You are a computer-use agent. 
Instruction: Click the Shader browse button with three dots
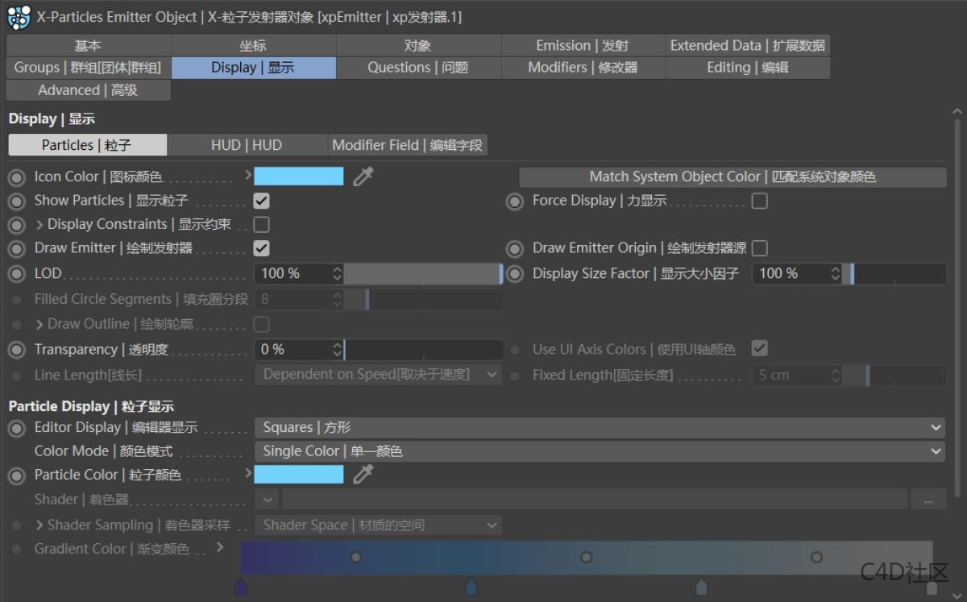pyautogui.click(x=928, y=500)
